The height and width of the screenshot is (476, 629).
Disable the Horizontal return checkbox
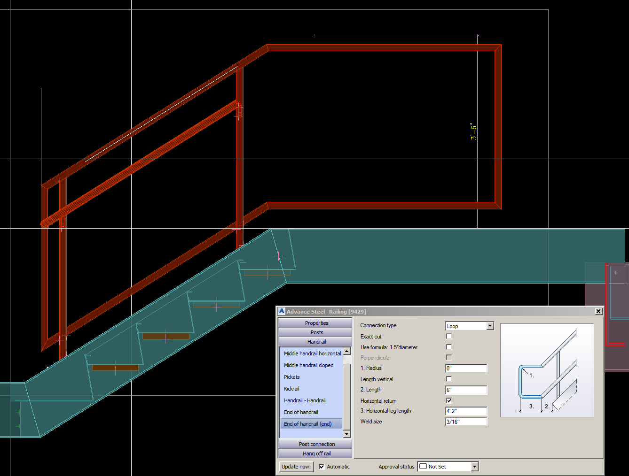coord(449,400)
